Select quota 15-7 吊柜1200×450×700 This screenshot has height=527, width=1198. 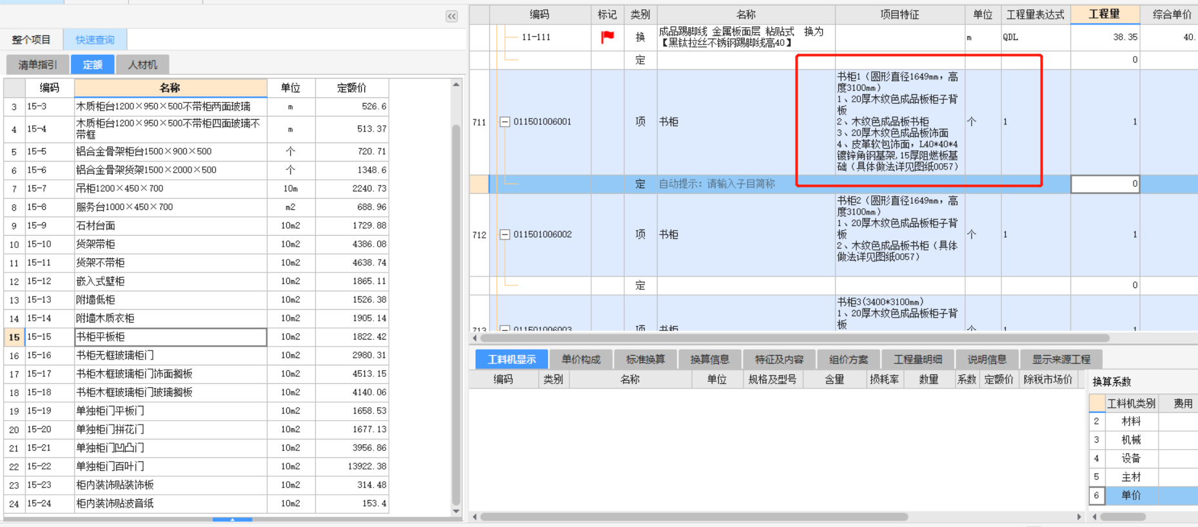(x=171, y=189)
